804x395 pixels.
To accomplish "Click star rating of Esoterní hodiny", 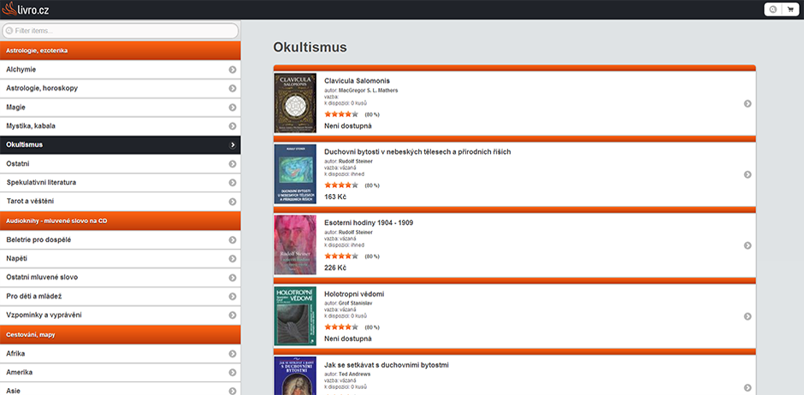I will coord(341,256).
